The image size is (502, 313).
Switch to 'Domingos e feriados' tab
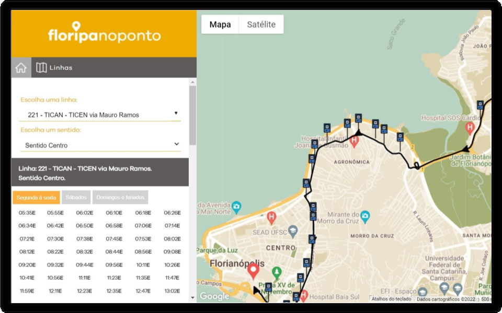(120, 197)
